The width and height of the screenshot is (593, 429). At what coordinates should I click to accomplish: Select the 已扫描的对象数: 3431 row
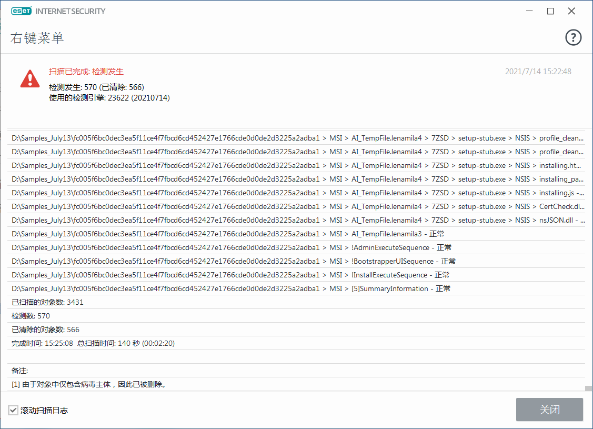(297, 302)
